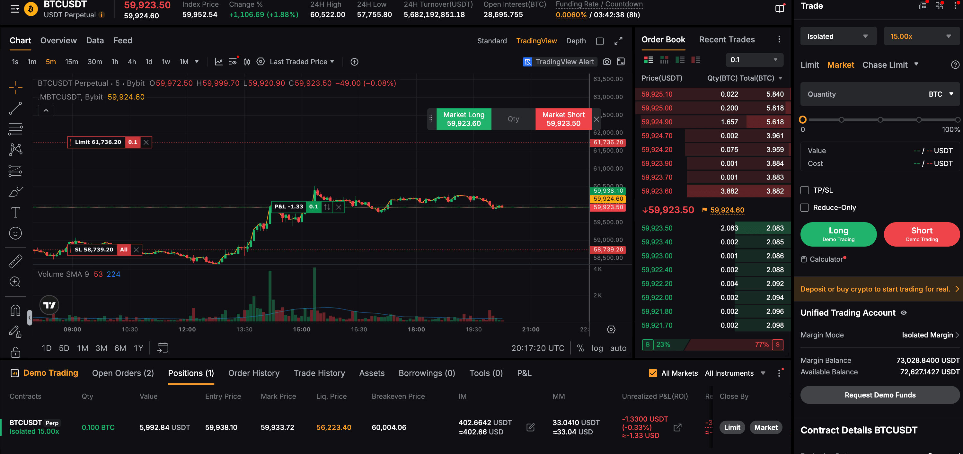Screen dimensions: 963x454
Task: Select the trend line drawing tool
Action: click(x=15, y=108)
